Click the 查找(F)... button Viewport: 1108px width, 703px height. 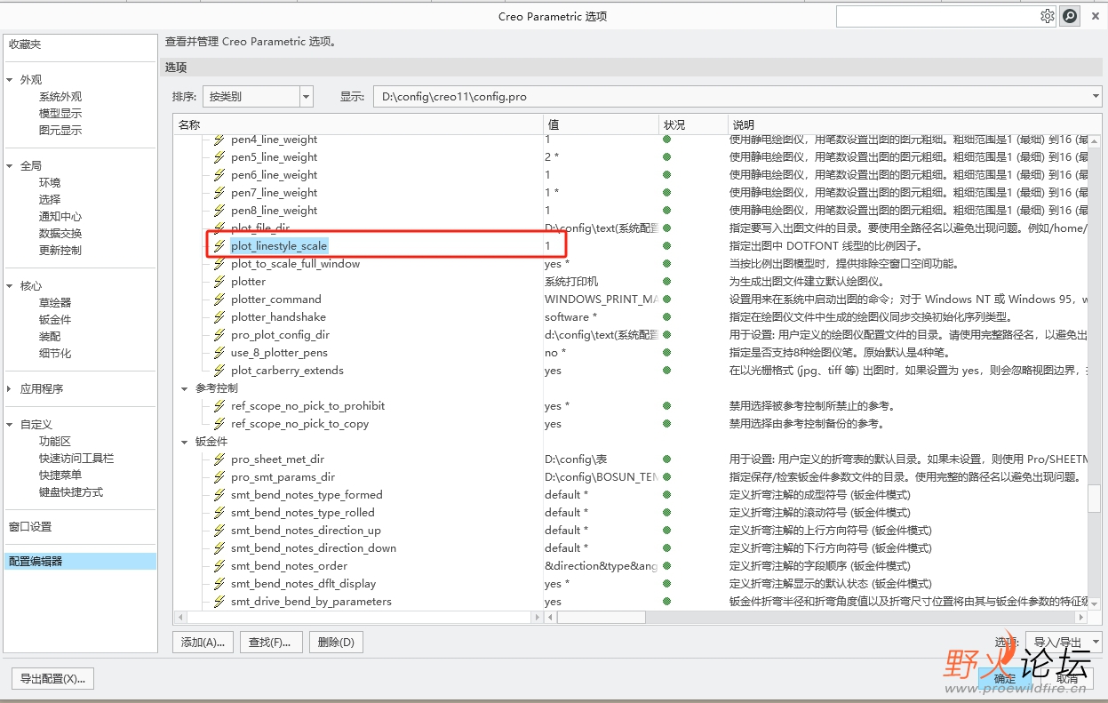pyautogui.click(x=271, y=642)
